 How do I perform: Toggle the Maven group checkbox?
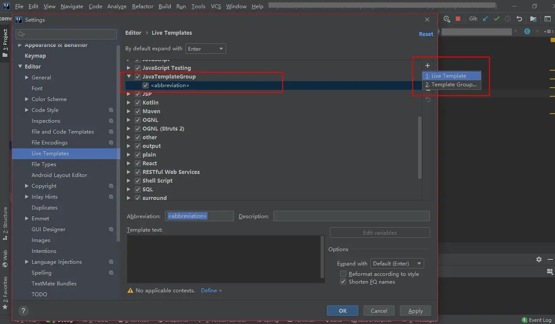pyautogui.click(x=137, y=111)
